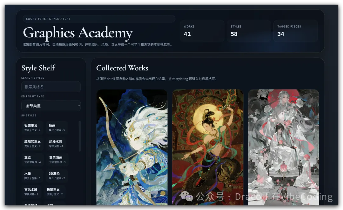Viewport: 343px width, 210px height.
Task: Click the Style Shelf list scrollbar
Action: 79,136
